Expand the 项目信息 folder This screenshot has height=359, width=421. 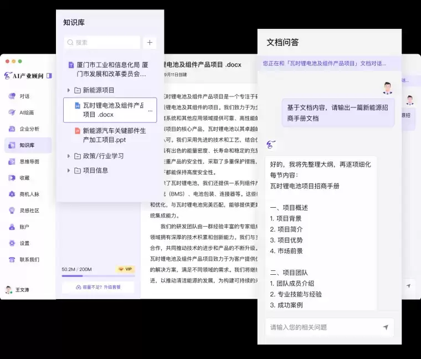(69, 171)
